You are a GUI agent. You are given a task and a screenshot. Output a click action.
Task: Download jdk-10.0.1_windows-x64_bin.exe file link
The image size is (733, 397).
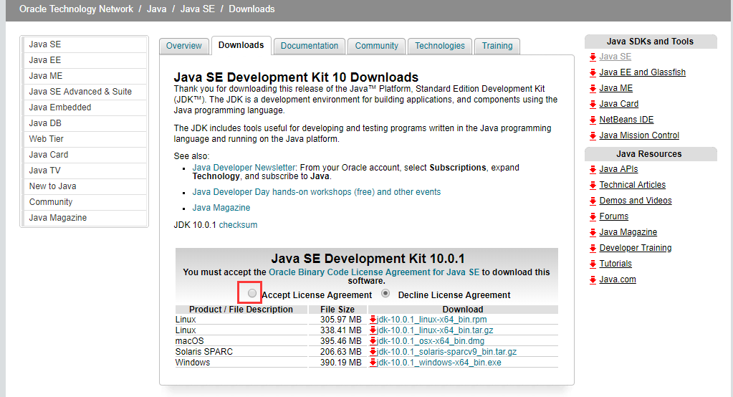point(439,363)
